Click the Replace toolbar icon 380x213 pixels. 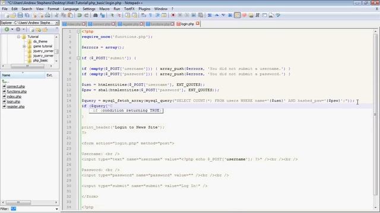pos(102,15)
